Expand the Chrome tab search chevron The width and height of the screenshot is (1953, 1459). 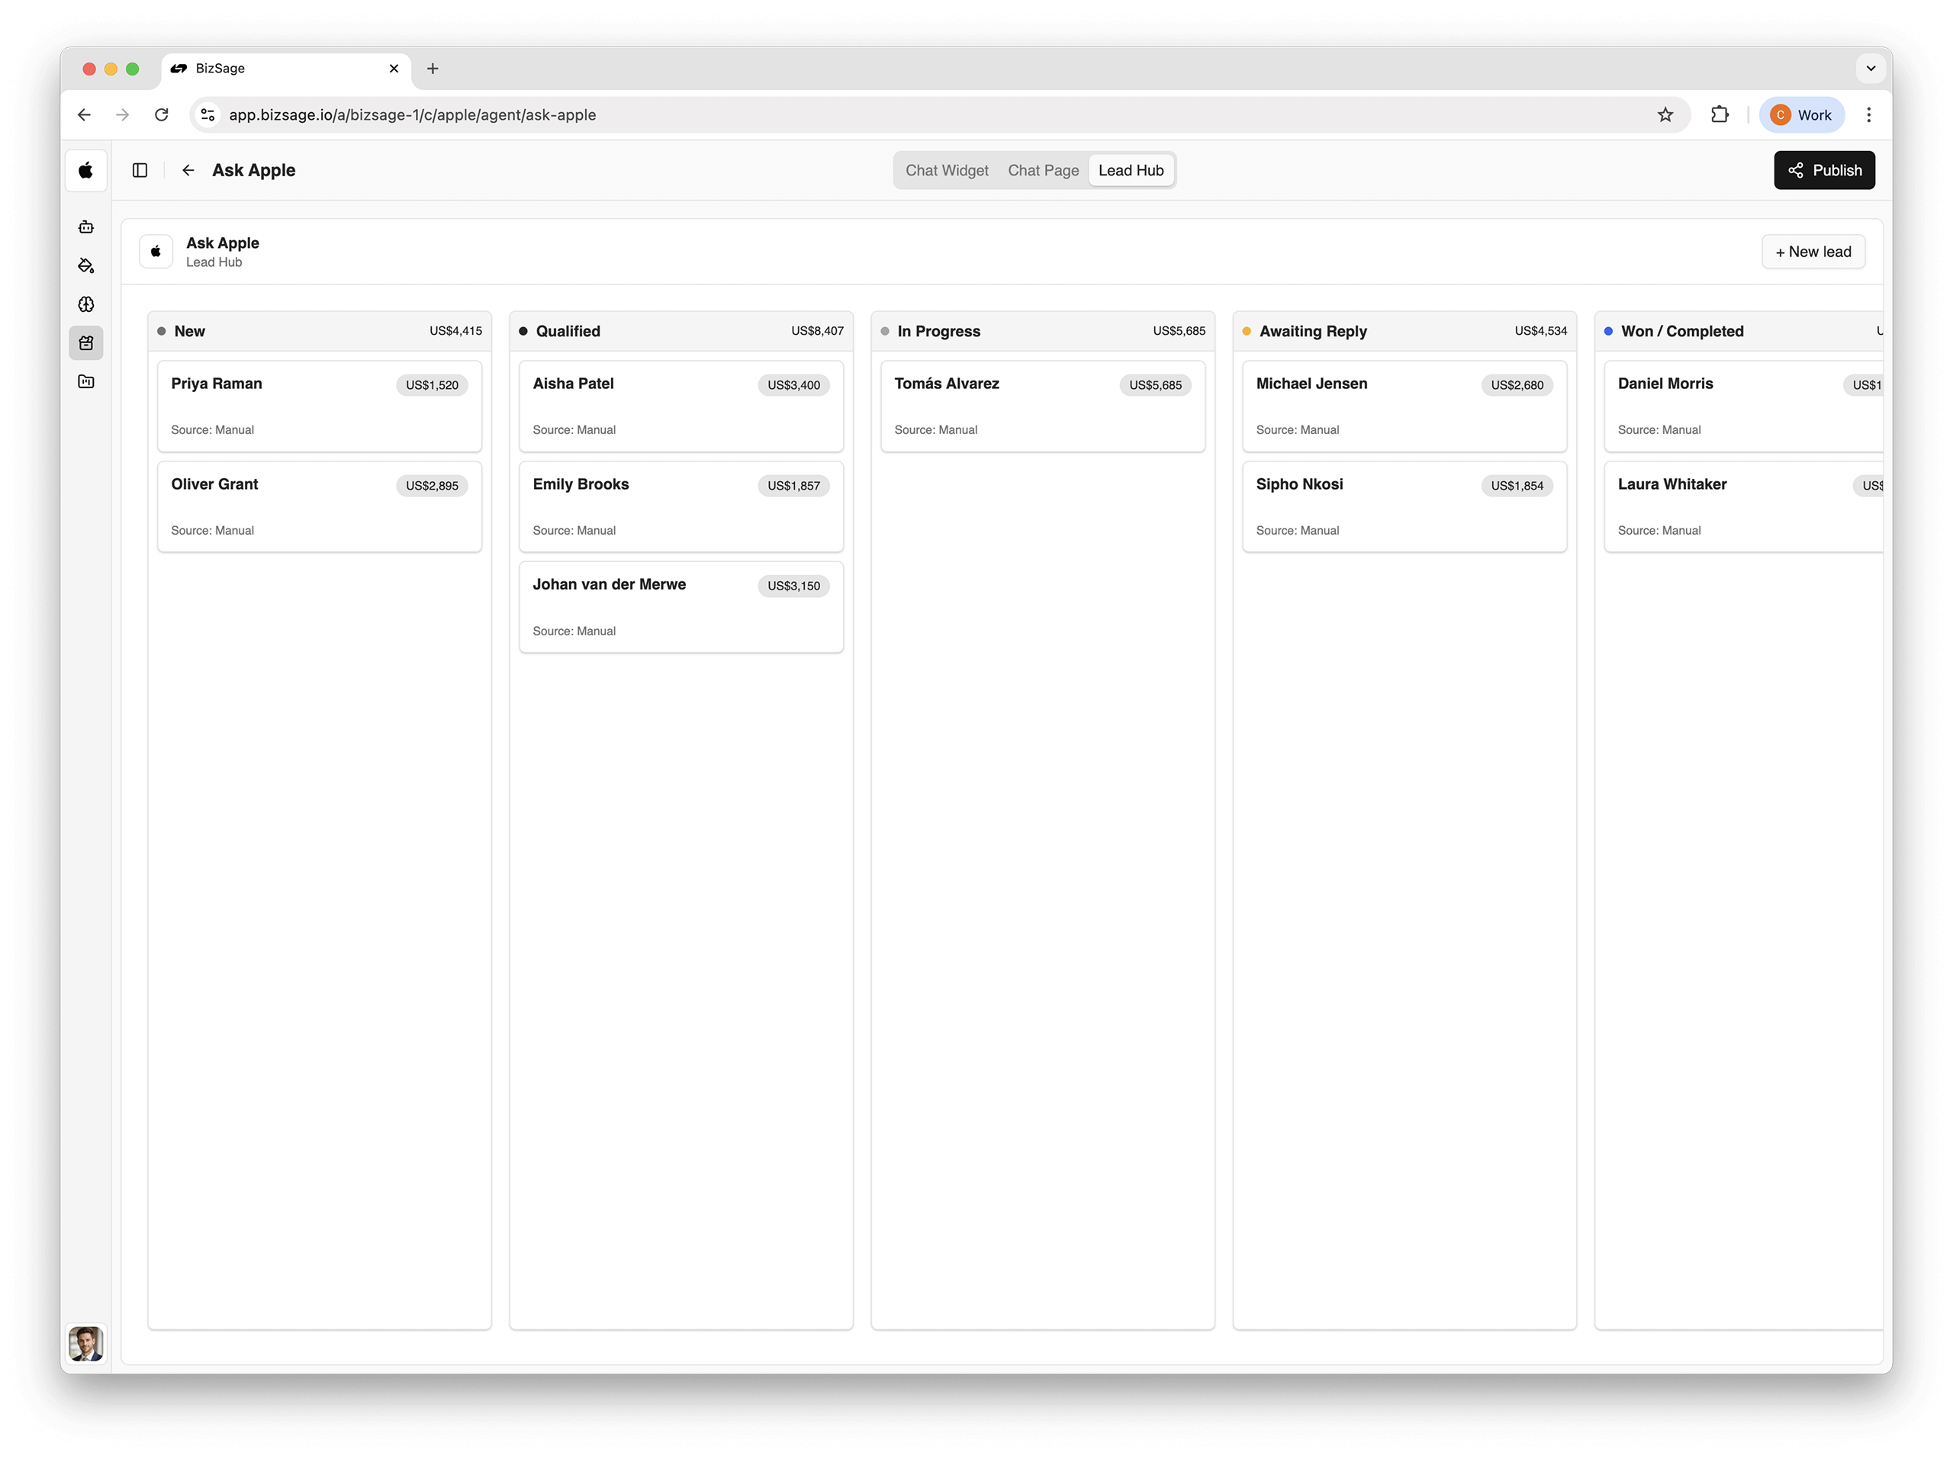pyautogui.click(x=1870, y=68)
